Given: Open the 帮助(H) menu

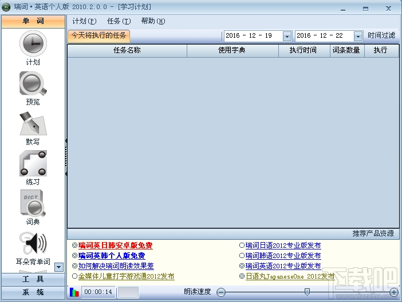Looking at the screenshot, I should pos(153,21).
